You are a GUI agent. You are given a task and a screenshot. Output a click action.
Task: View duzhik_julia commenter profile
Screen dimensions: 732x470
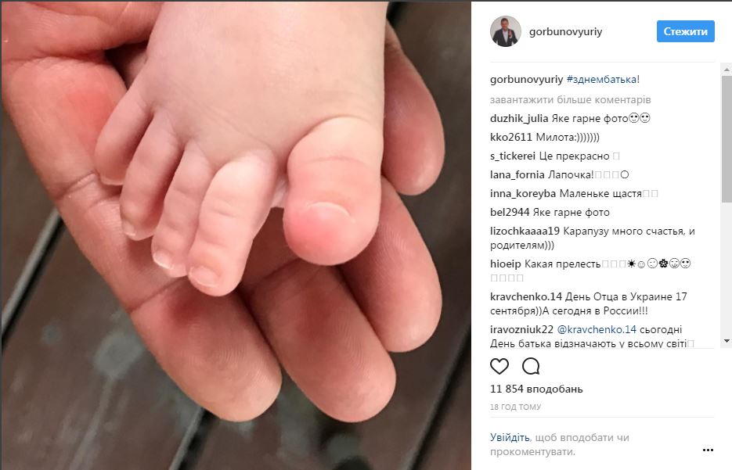[x=518, y=118]
